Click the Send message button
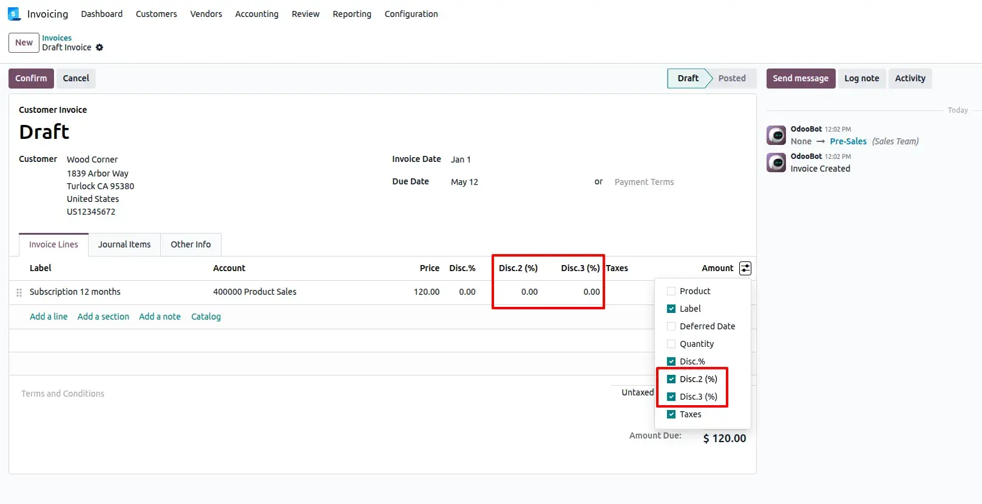 click(x=801, y=78)
